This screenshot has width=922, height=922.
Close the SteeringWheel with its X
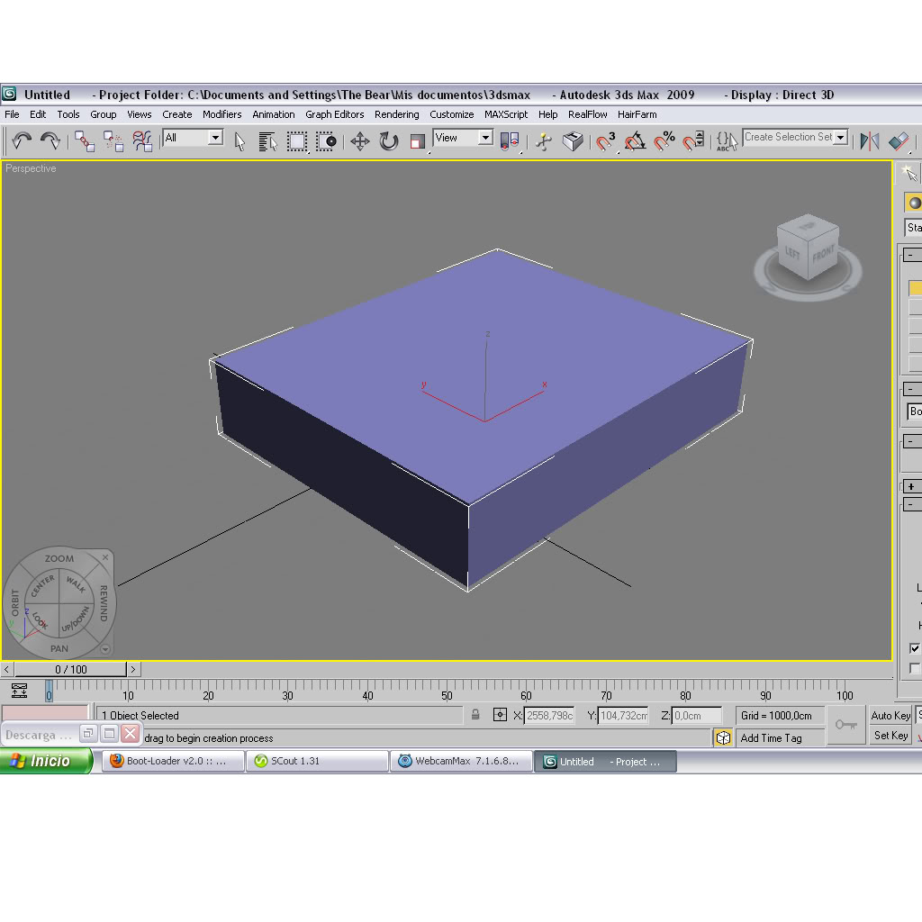(105, 556)
